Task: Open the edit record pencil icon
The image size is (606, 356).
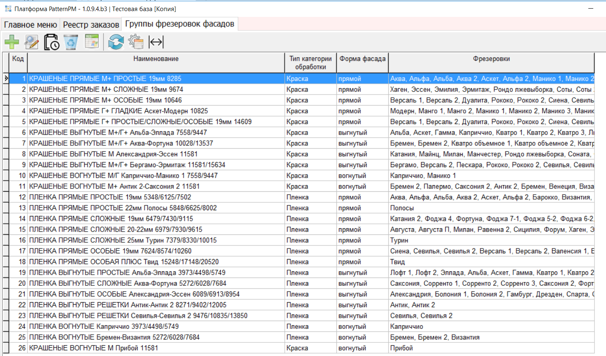Action: (32, 42)
